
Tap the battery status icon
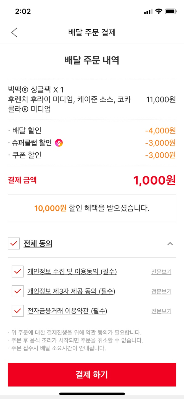(171, 11)
